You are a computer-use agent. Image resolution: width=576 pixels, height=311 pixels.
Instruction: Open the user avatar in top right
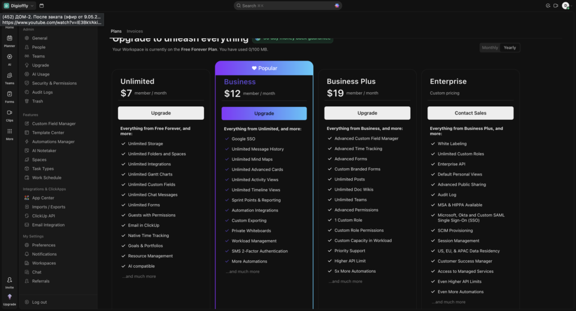pyautogui.click(x=566, y=6)
